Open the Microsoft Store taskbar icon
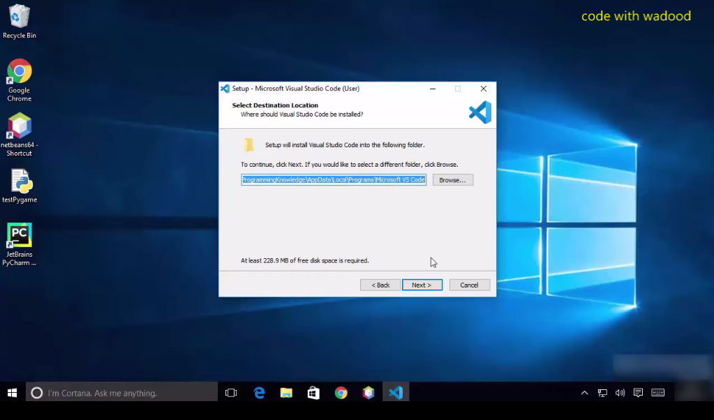 tap(313, 393)
